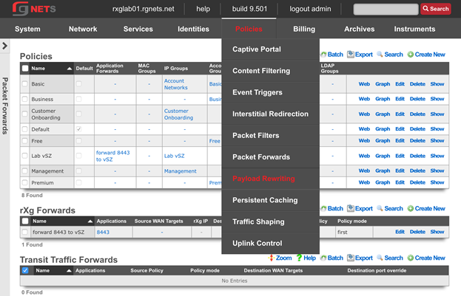Screen dimensions: 461x296
Task: Choose Interstitial Redirection from the menu
Action: [x=271, y=114]
